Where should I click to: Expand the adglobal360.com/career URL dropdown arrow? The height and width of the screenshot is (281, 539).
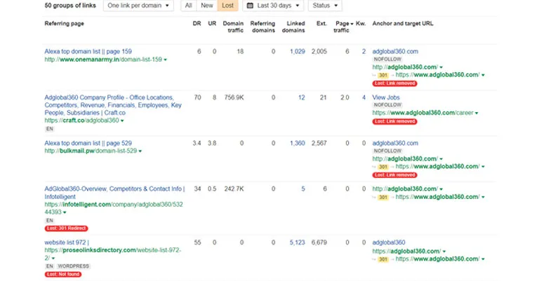(x=477, y=114)
